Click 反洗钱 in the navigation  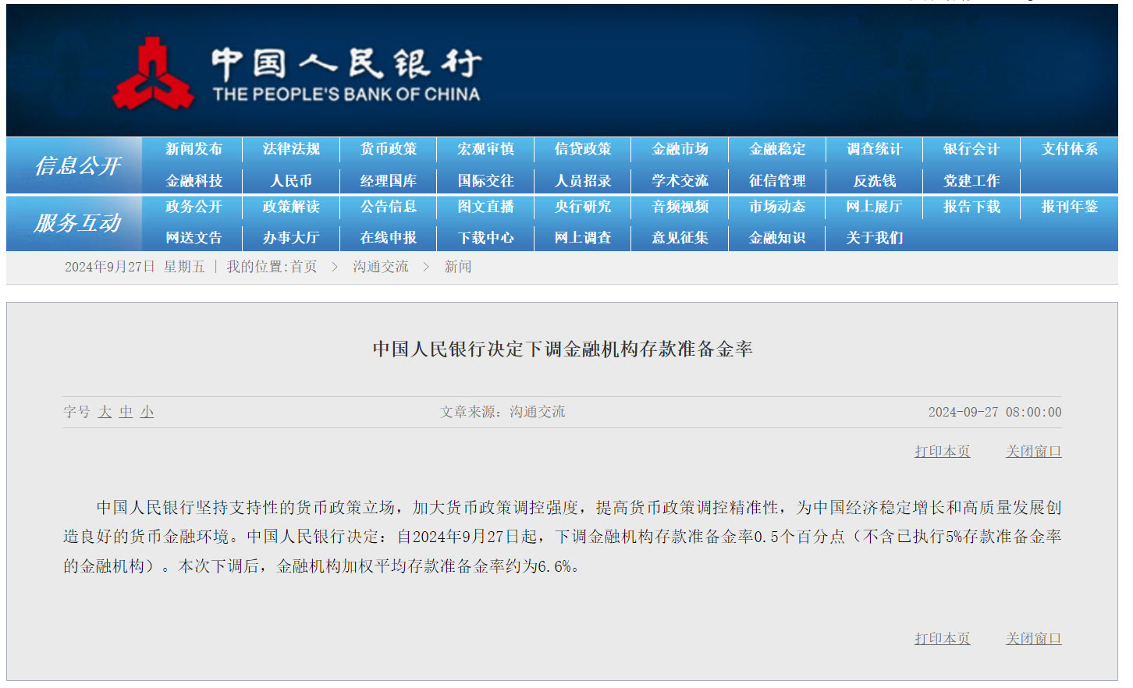pos(875,181)
